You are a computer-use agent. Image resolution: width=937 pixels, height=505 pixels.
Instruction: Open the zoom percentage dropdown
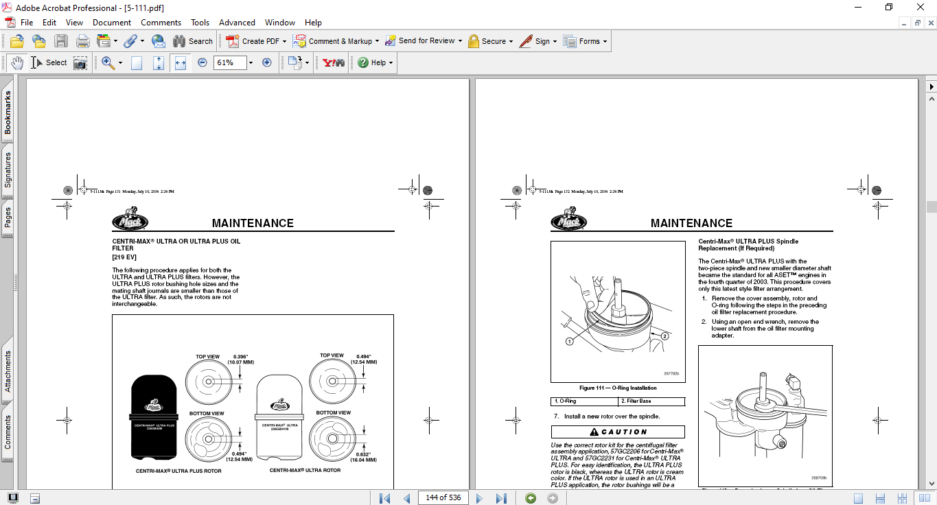coord(251,62)
